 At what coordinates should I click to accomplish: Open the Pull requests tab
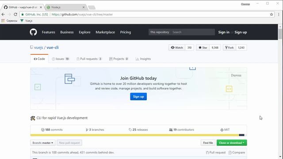point(89,59)
